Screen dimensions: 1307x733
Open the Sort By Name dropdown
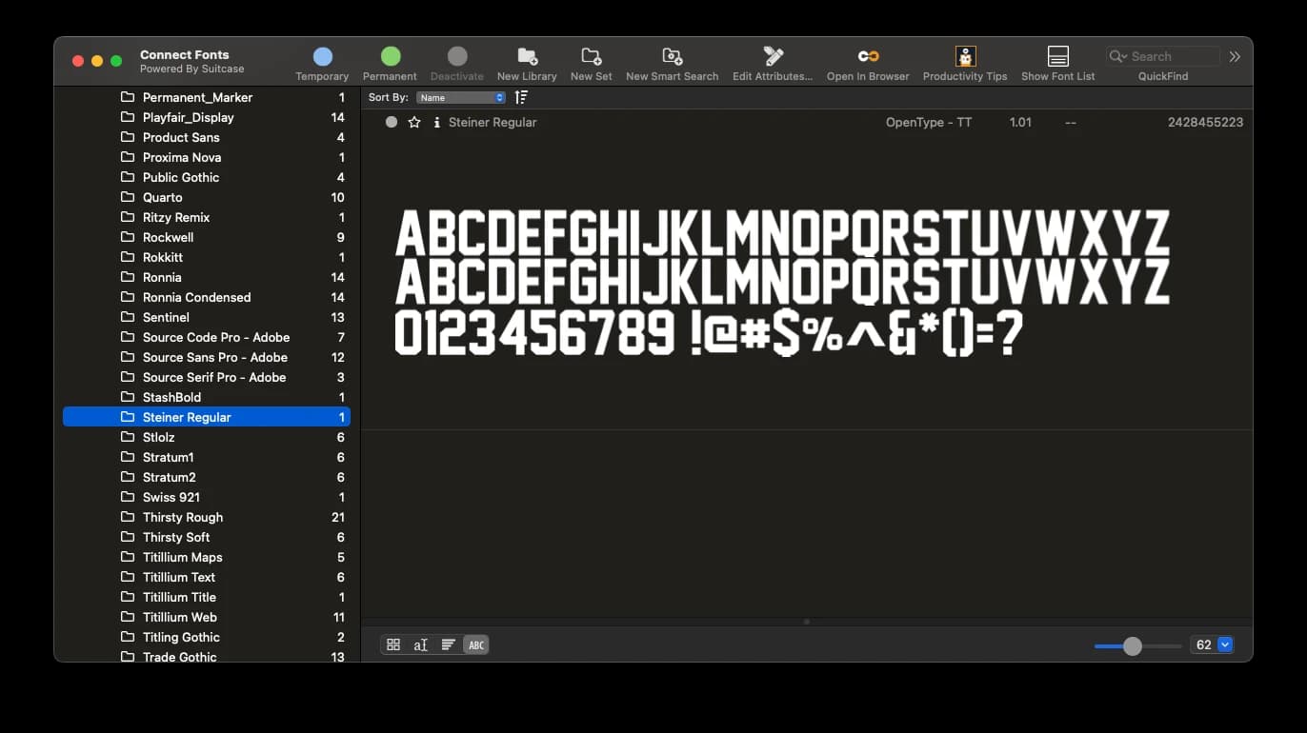[461, 98]
